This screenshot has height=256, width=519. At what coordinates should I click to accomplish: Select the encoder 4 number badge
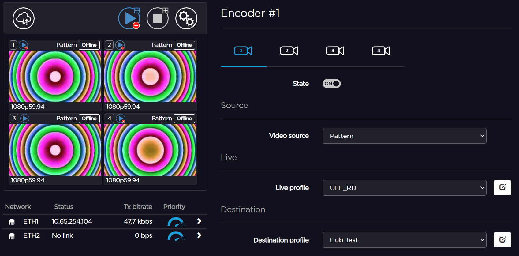(109, 119)
